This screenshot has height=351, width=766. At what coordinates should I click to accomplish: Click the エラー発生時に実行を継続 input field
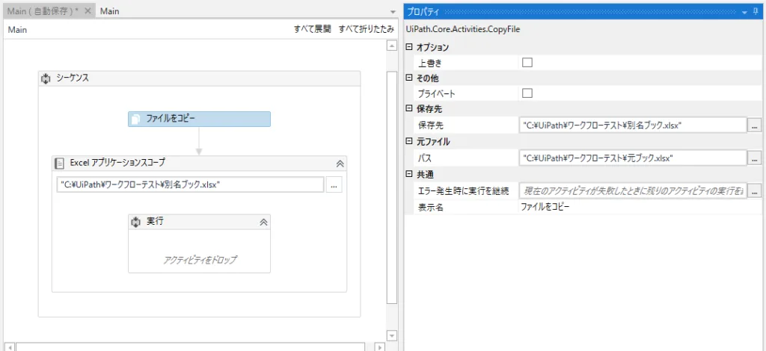coord(633,190)
